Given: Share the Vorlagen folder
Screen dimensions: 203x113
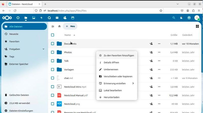Looking at the screenshot, I should point(151,70).
